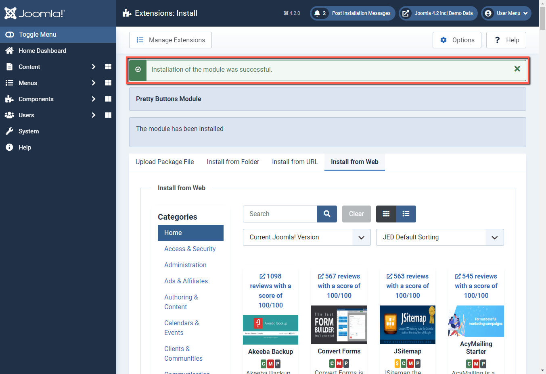Click the search magnifier next to Search field
The width and height of the screenshot is (546, 374).
[326, 214]
